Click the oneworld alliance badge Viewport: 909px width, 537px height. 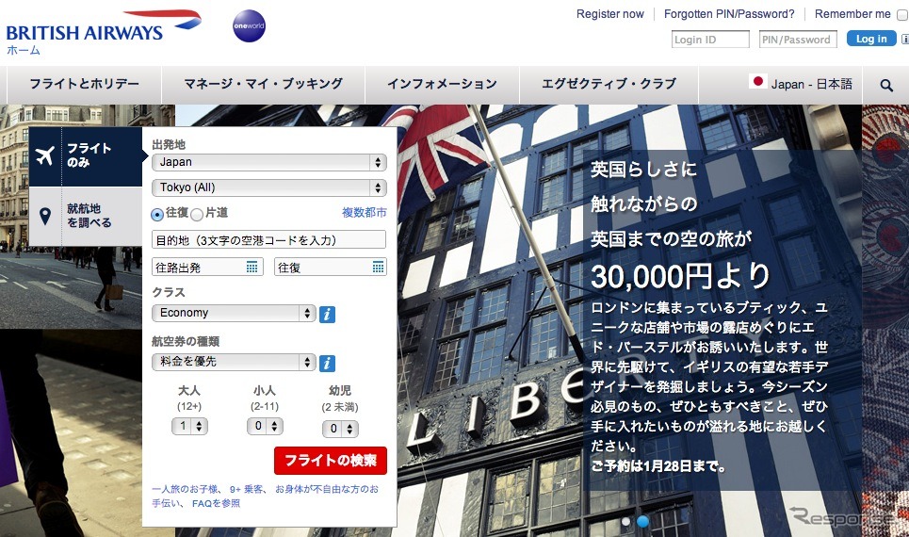click(250, 26)
